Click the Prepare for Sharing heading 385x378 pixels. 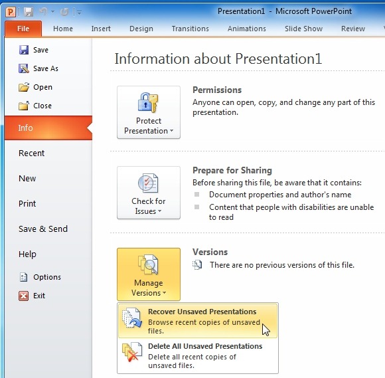point(232,170)
